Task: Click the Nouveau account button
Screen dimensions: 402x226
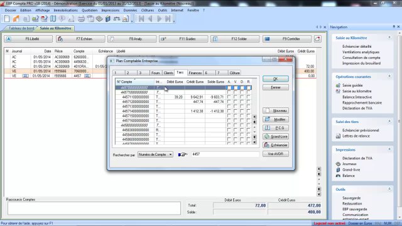Action: click(x=275, y=110)
